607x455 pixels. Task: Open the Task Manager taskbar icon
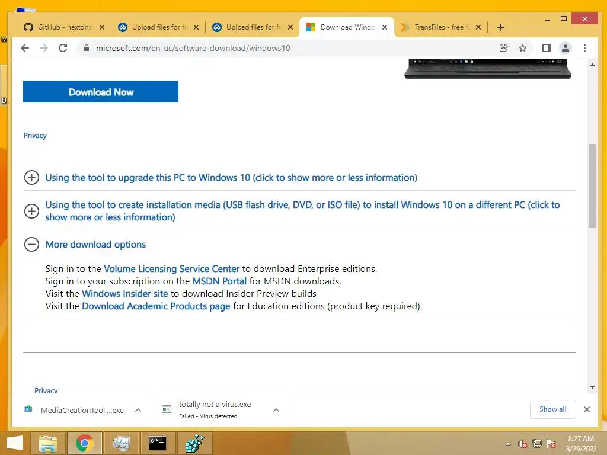121,443
